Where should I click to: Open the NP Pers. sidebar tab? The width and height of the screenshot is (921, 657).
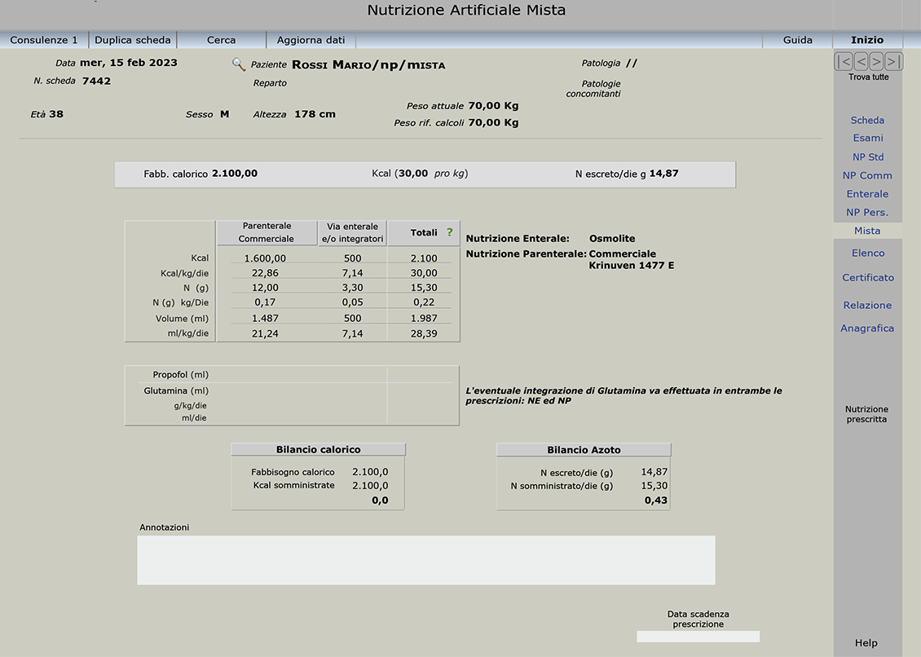point(867,212)
